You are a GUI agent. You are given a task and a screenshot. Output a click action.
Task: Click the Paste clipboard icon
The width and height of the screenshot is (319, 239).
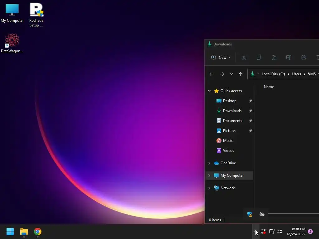click(274, 58)
